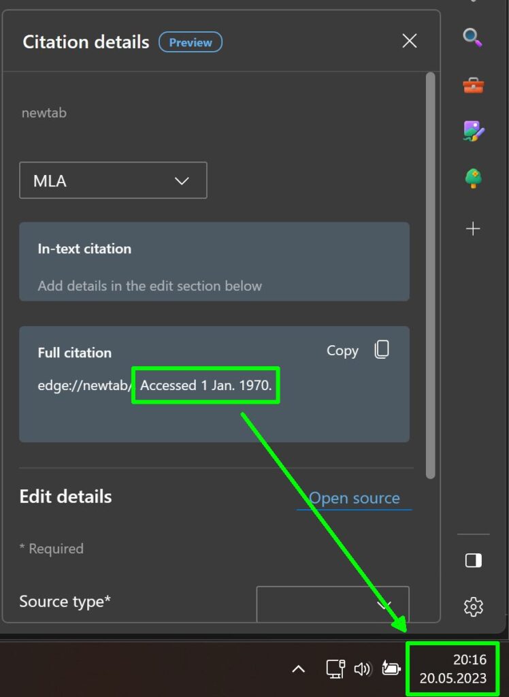Close the Citation details panel
Screen dimensions: 509x697
(x=410, y=41)
